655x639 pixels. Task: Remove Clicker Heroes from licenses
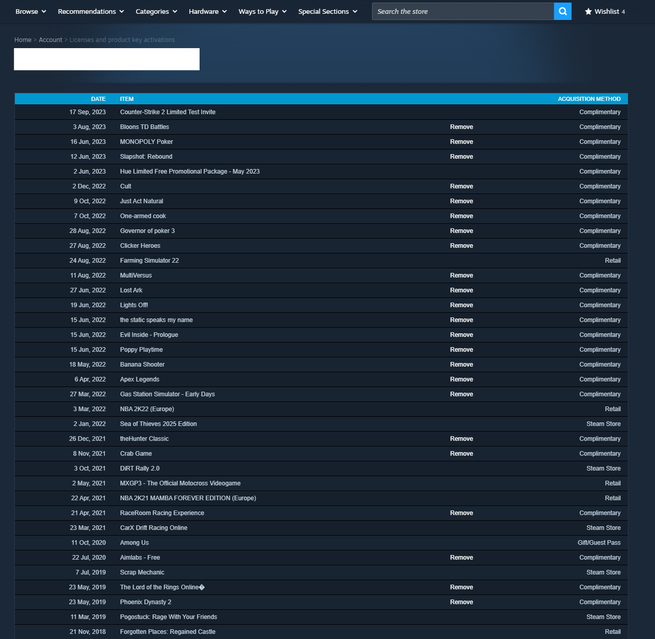coord(461,245)
